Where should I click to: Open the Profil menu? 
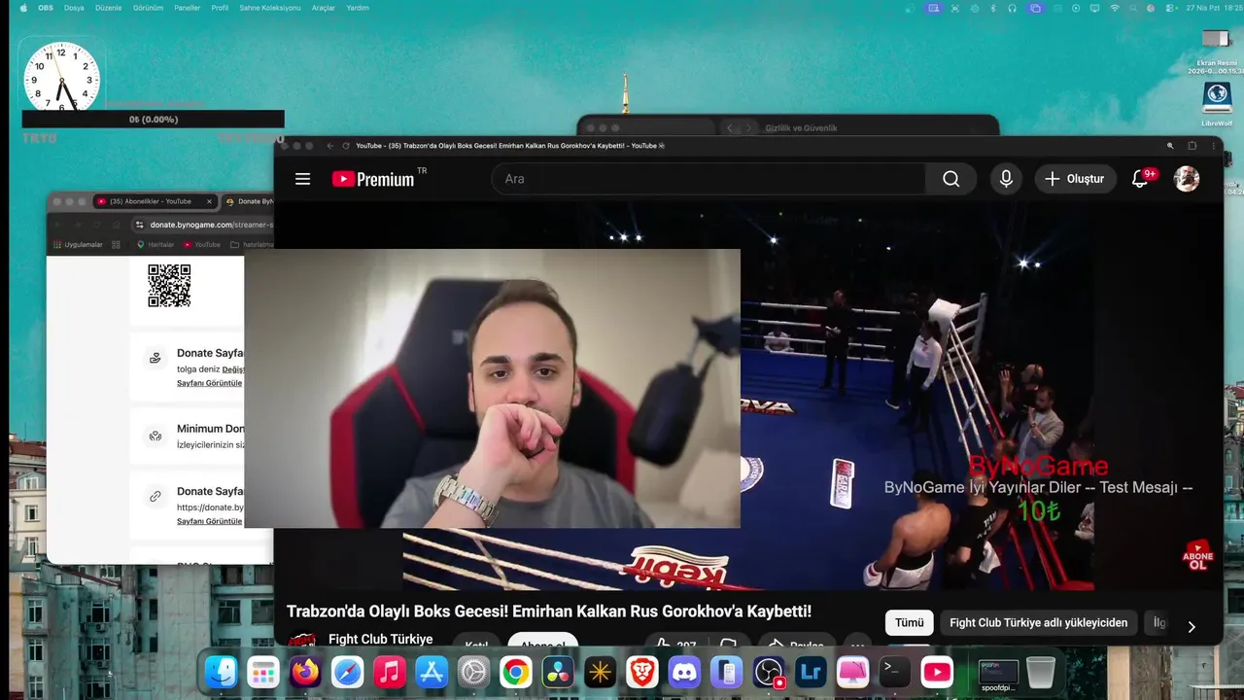pos(220,8)
